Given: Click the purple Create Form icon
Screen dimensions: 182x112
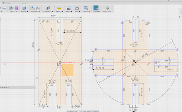Looking at the screenshot, I should (16, 8).
